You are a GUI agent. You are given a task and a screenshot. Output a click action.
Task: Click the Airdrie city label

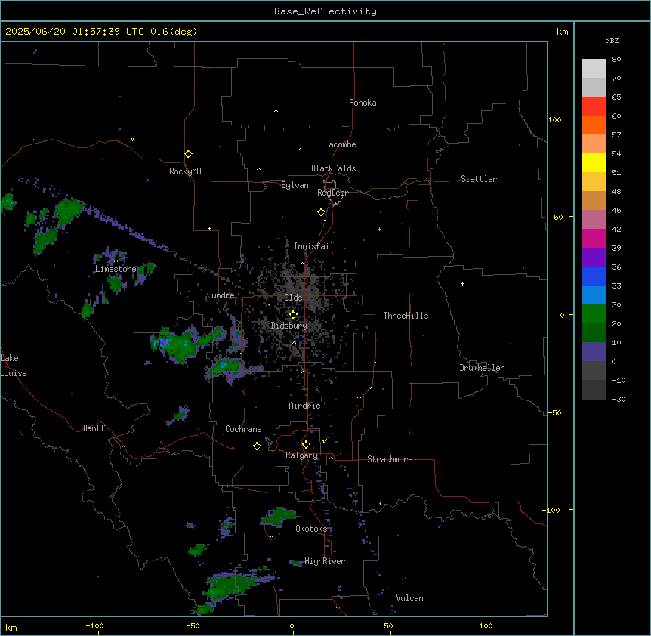304,406
